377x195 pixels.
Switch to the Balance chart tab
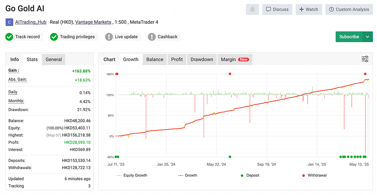155,59
